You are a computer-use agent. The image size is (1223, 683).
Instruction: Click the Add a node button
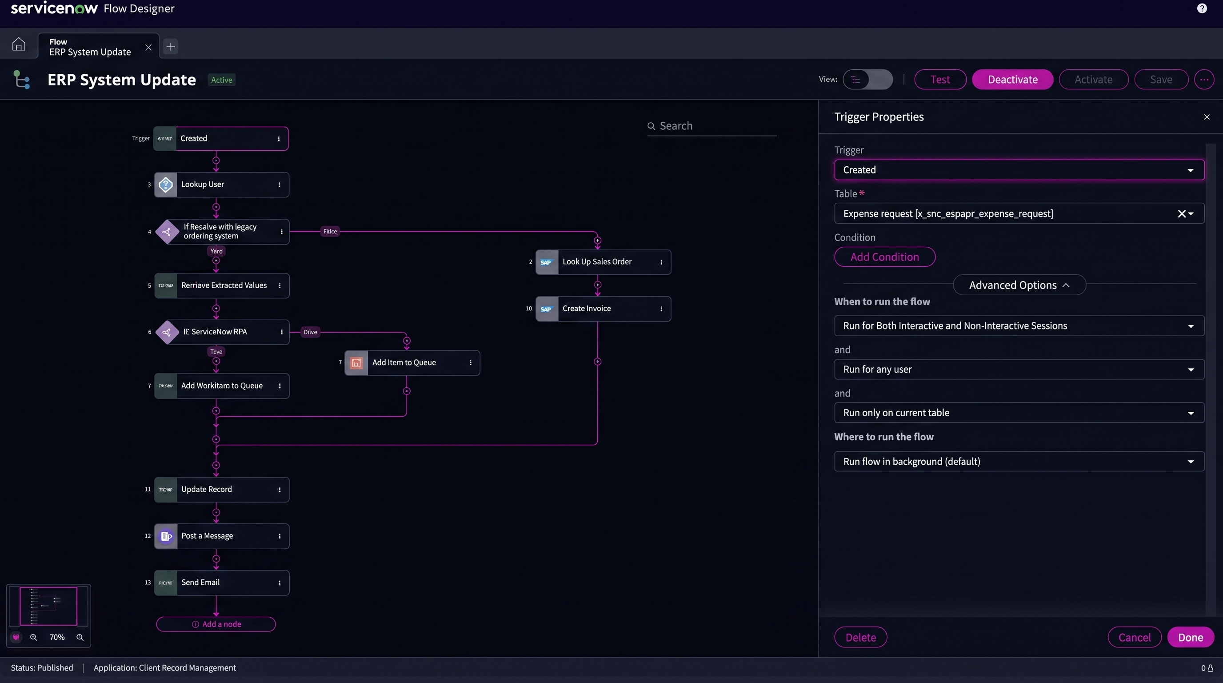click(216, 624)
